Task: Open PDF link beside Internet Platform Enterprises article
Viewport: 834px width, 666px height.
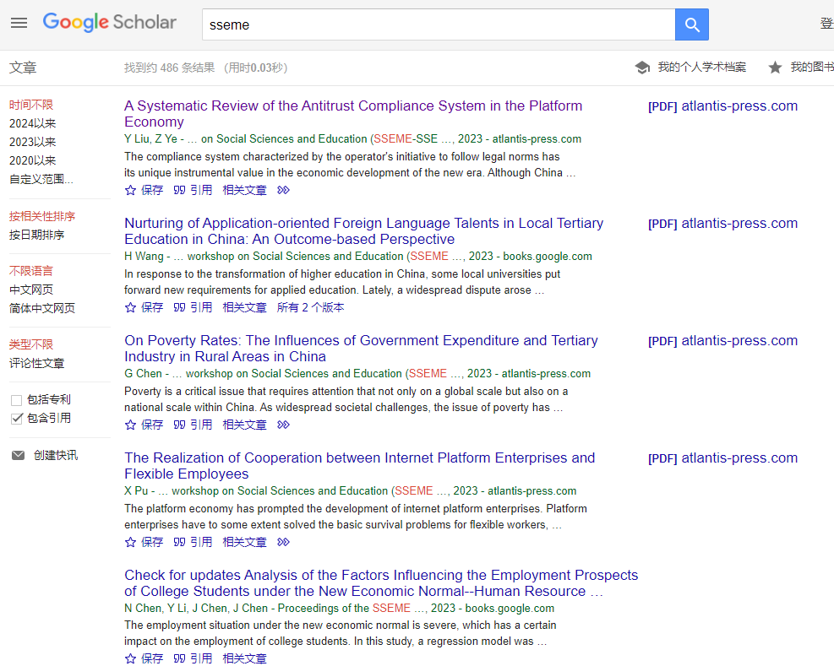Action: tap(722, 458)
